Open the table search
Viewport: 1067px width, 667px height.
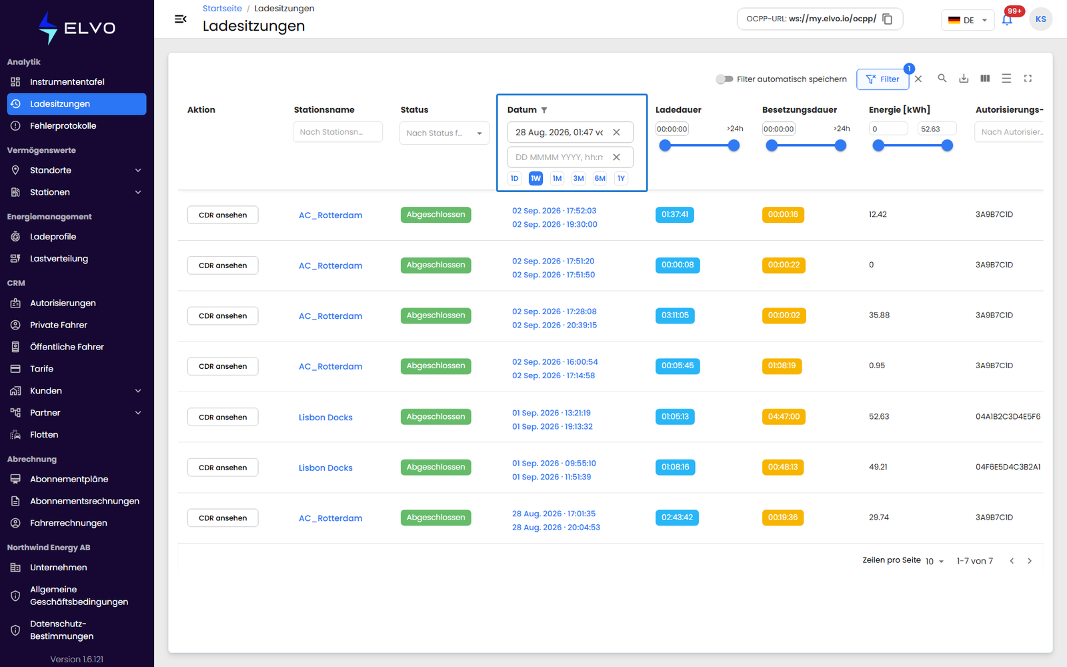(942, 78)
